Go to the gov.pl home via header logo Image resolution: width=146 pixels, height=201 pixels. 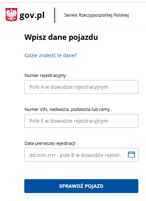(x=25, y=15)
